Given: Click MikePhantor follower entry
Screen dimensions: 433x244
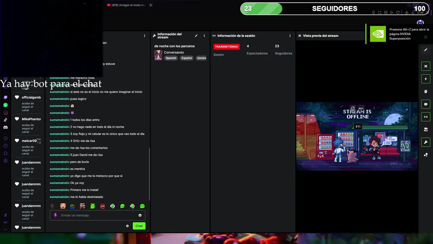Looking at the screenshot, I should click(28, 125).
